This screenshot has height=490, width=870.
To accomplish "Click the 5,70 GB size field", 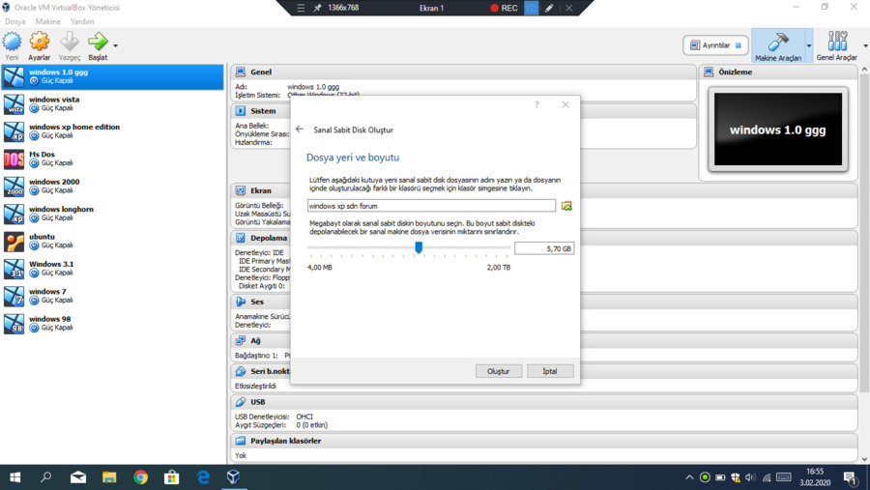I will click(x=543, y=248).
